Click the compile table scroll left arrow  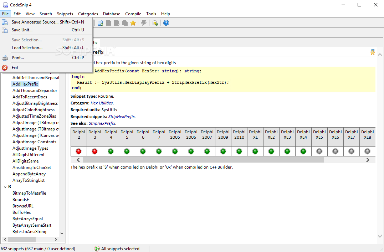click(x=78, y=160)
